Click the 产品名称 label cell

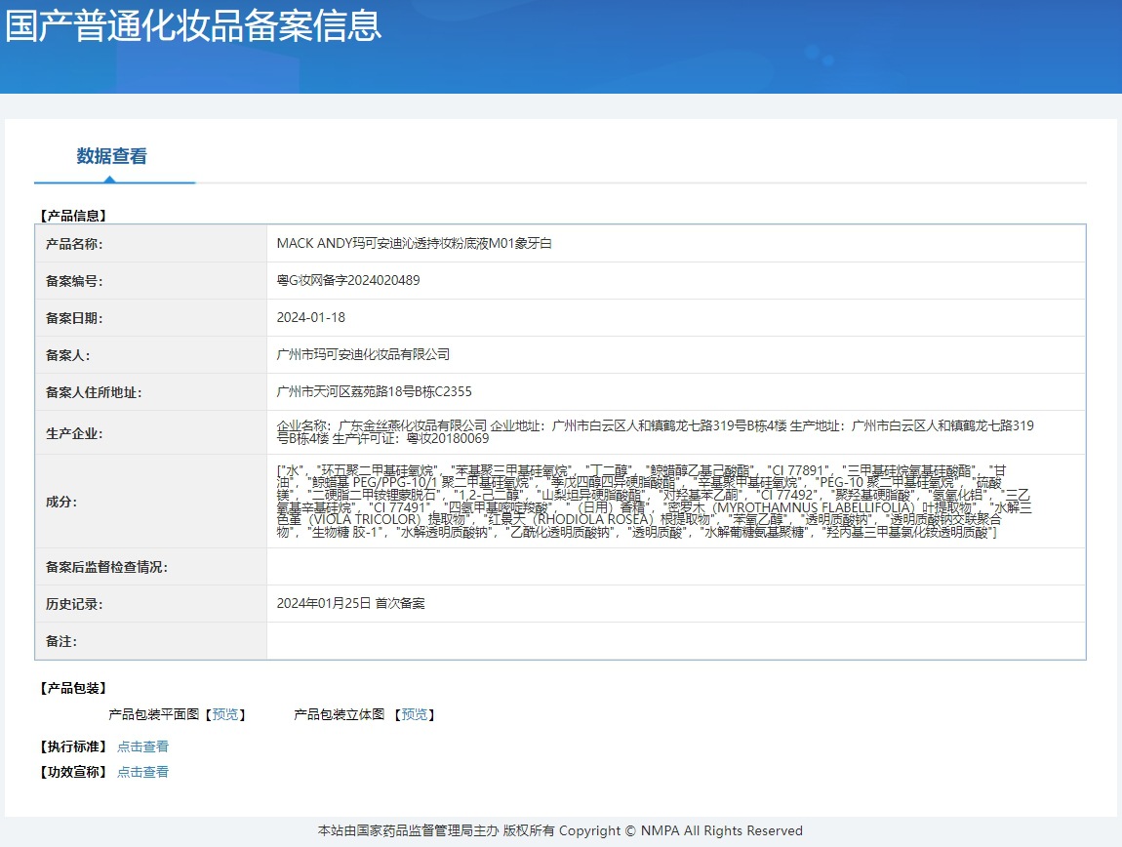(x=151, y=243)
